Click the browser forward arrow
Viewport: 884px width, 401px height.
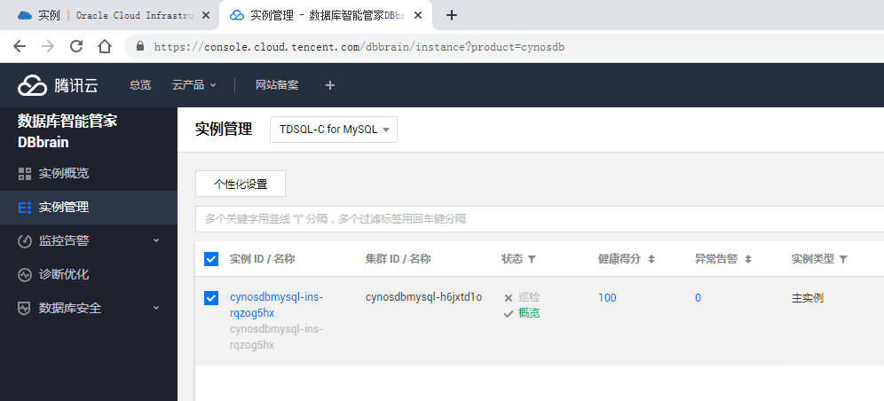click(x=48, y=47)
